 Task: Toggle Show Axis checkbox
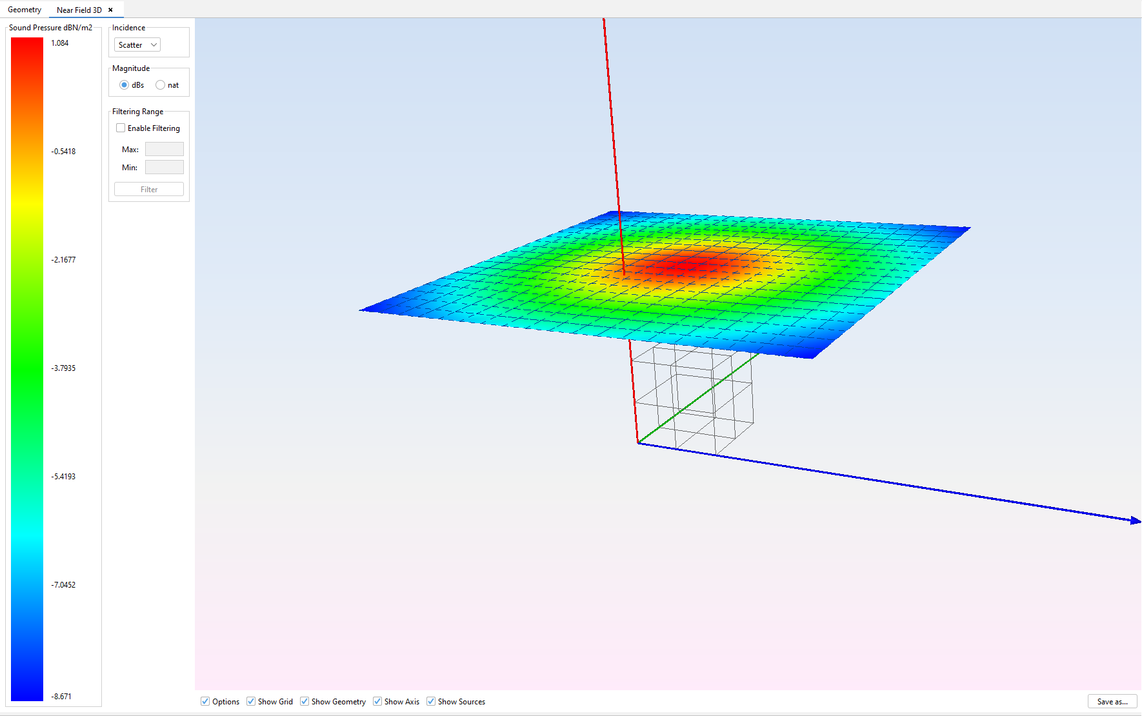[x=377, y=702]
